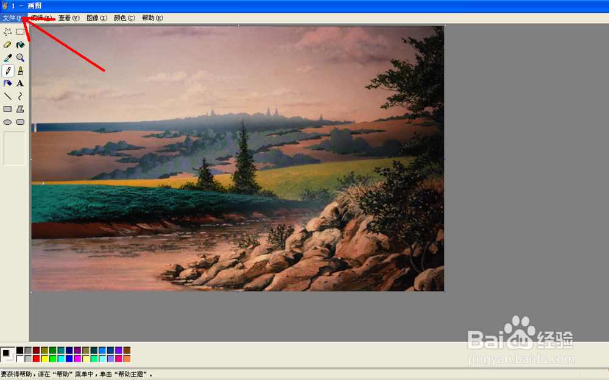Screen dimensions: 609x380
Task: Open the 帮助(H) menu
Action: click(152, 18)
